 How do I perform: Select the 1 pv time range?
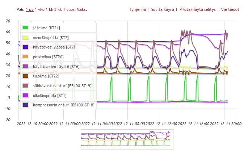[30, 9]
